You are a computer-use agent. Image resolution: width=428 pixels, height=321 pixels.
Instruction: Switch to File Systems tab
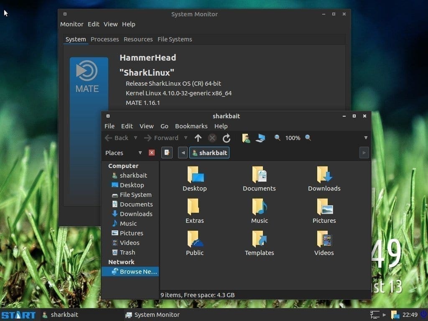point(175,39)
